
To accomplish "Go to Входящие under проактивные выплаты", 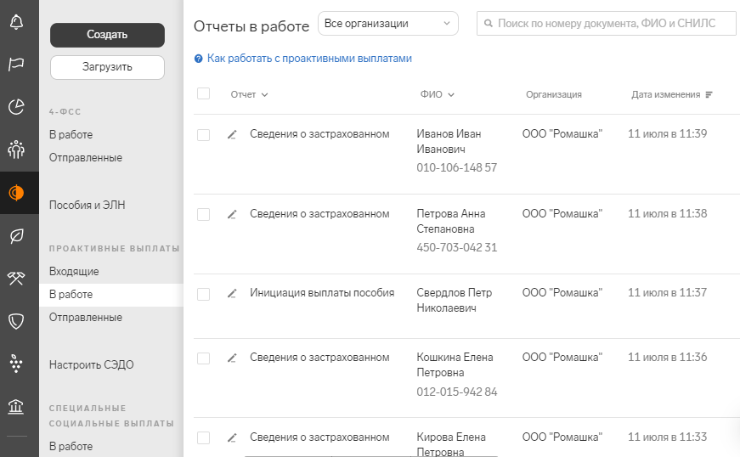I will pyautogui.click(x=74, y=272).
